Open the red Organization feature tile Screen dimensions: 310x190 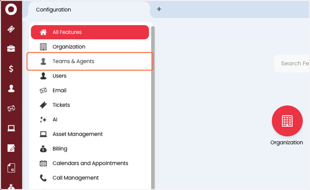(287, 121)
